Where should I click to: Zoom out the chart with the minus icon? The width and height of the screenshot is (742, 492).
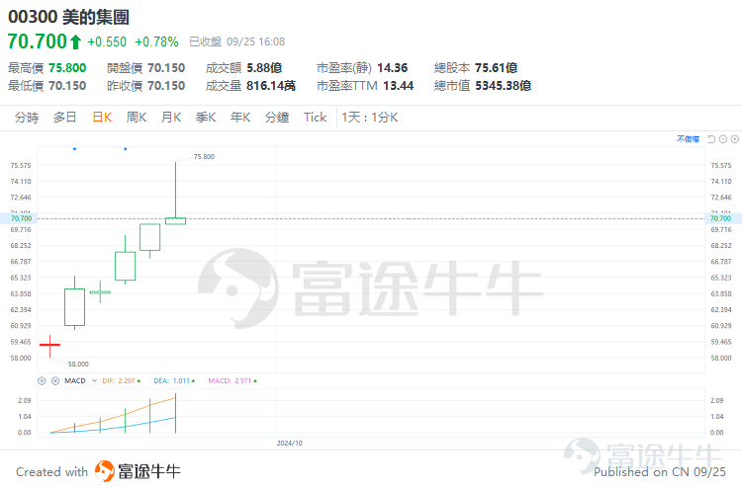[x=723, y=139]
